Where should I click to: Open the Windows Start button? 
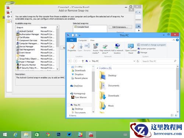(x=5, y=135)
